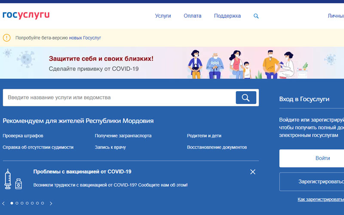This screenshot has width=344, height=215.
Task: Open Проверка штрафов link
Action: pos(23,136)
